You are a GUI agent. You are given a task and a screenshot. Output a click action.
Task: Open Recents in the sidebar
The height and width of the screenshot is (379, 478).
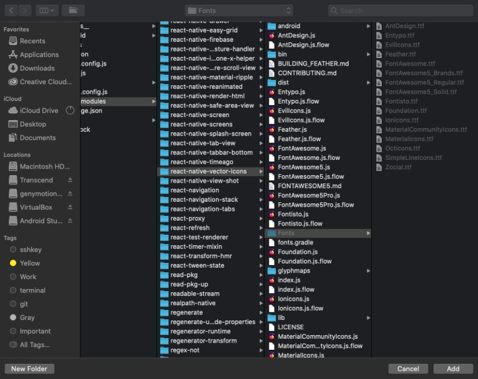click(32, 41)
